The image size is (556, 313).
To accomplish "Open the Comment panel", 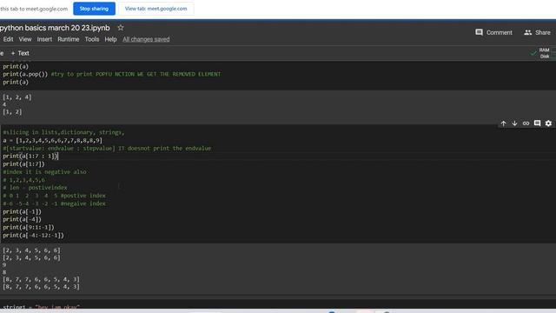I will [493, 32].
